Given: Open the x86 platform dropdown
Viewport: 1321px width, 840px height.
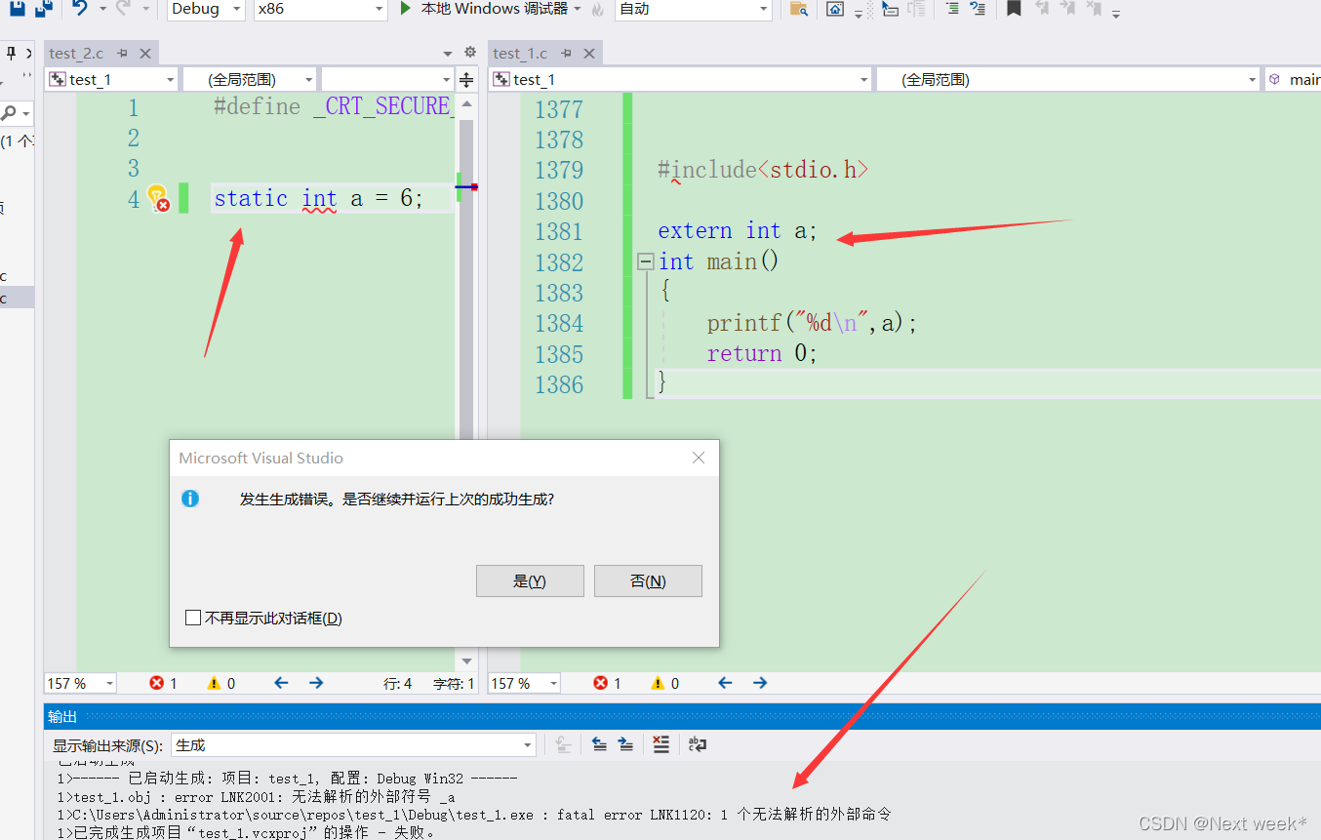Looking at the screenshot, I should [321, 9].
